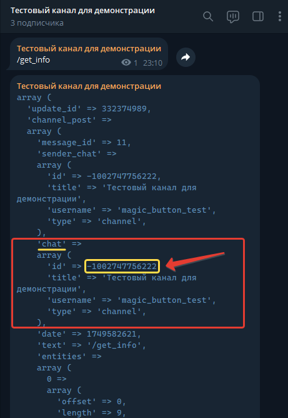Click the underlined 'chat' key

(52, 243)
